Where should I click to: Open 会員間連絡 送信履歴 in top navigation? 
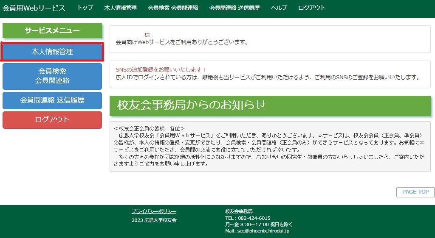[234, 8]
